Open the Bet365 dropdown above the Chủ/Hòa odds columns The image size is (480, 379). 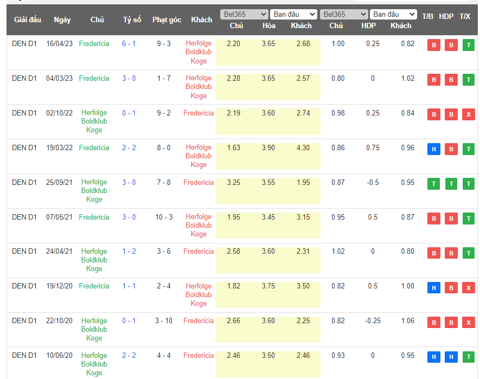pos(244,14)
